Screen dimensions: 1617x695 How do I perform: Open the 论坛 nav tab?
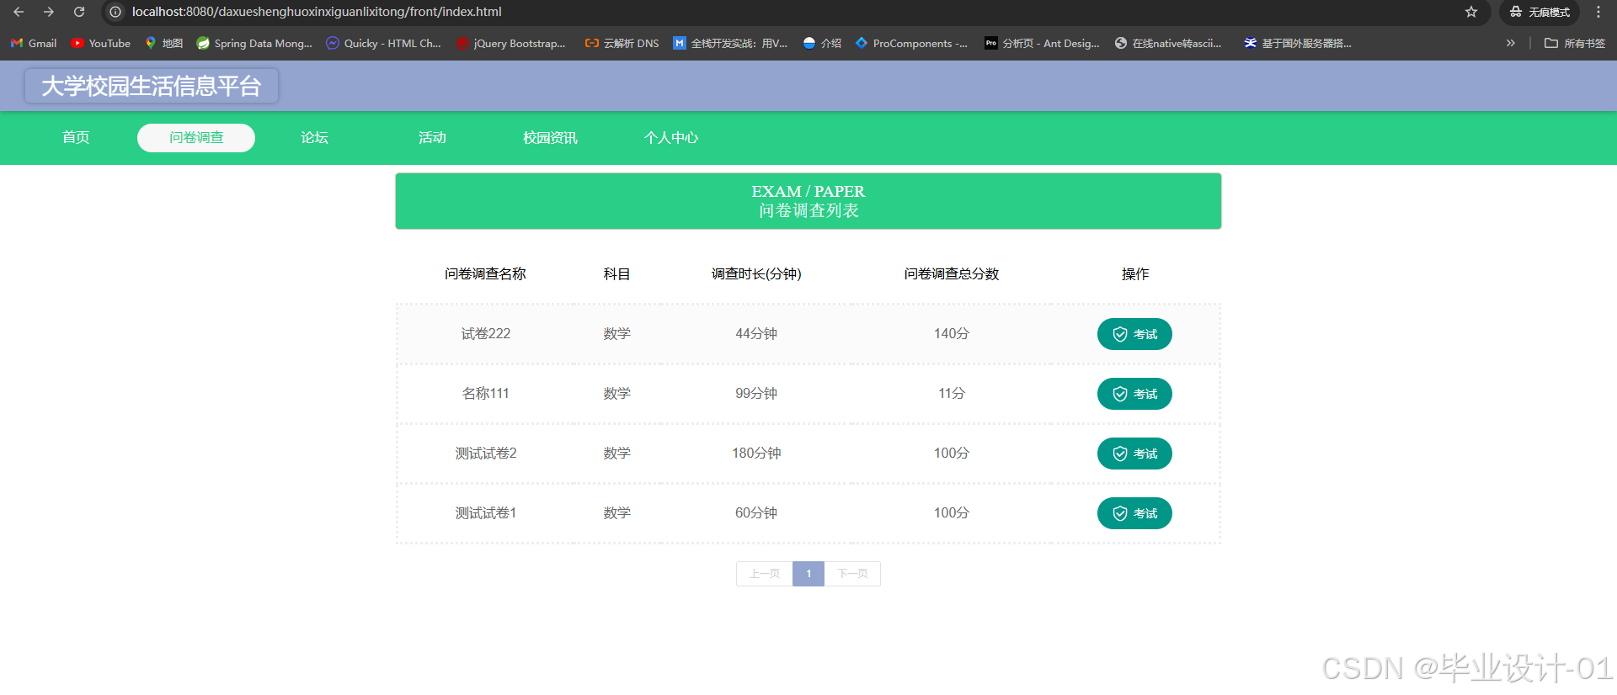click(x=314, y=137)
